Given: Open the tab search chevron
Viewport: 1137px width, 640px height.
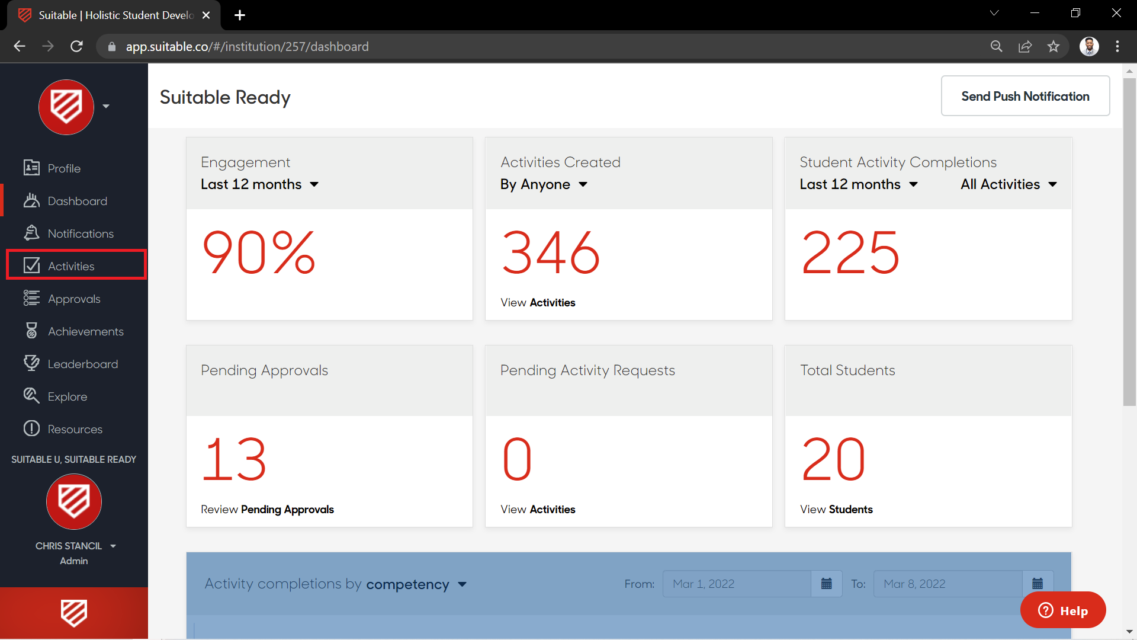Looking at the screenshot, I should (x=994, y=13).
